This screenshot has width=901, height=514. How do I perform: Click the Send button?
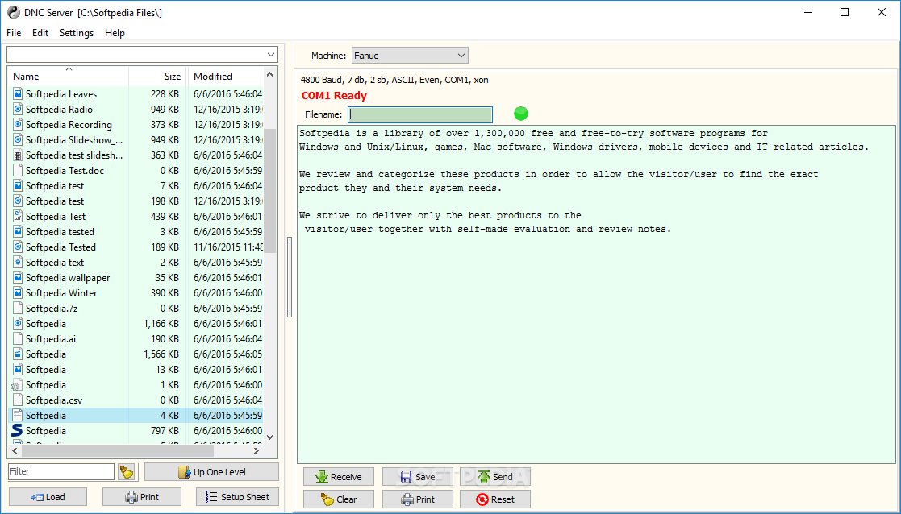494,477
